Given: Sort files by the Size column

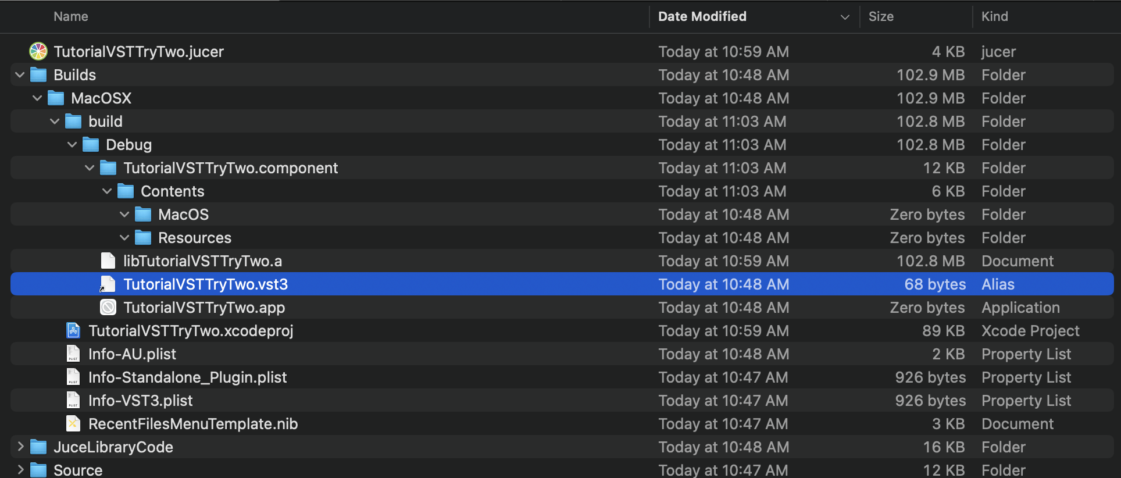Looking at the screenshot, I should [881, 16].
